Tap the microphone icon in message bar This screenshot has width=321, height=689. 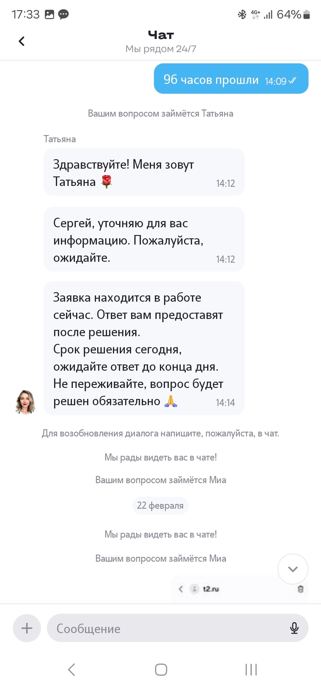point(294,628)
